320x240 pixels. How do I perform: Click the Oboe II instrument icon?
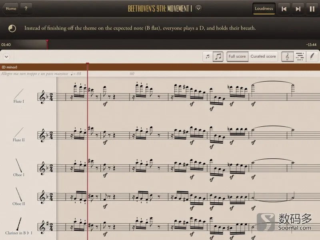coord(19,194)
